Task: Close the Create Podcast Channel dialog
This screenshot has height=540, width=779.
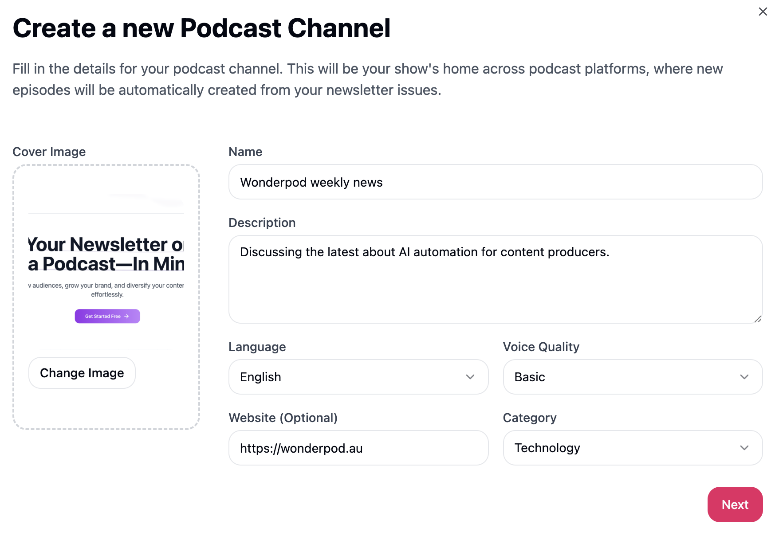Action: (x=763, y=12)
